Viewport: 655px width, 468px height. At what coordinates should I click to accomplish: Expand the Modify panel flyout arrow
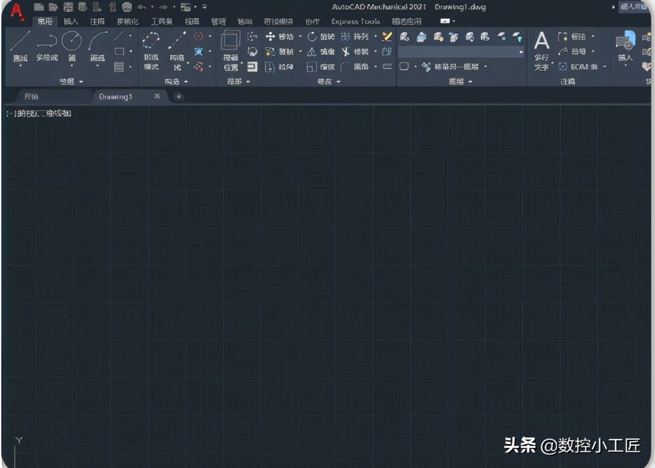[x=338, y=82]
